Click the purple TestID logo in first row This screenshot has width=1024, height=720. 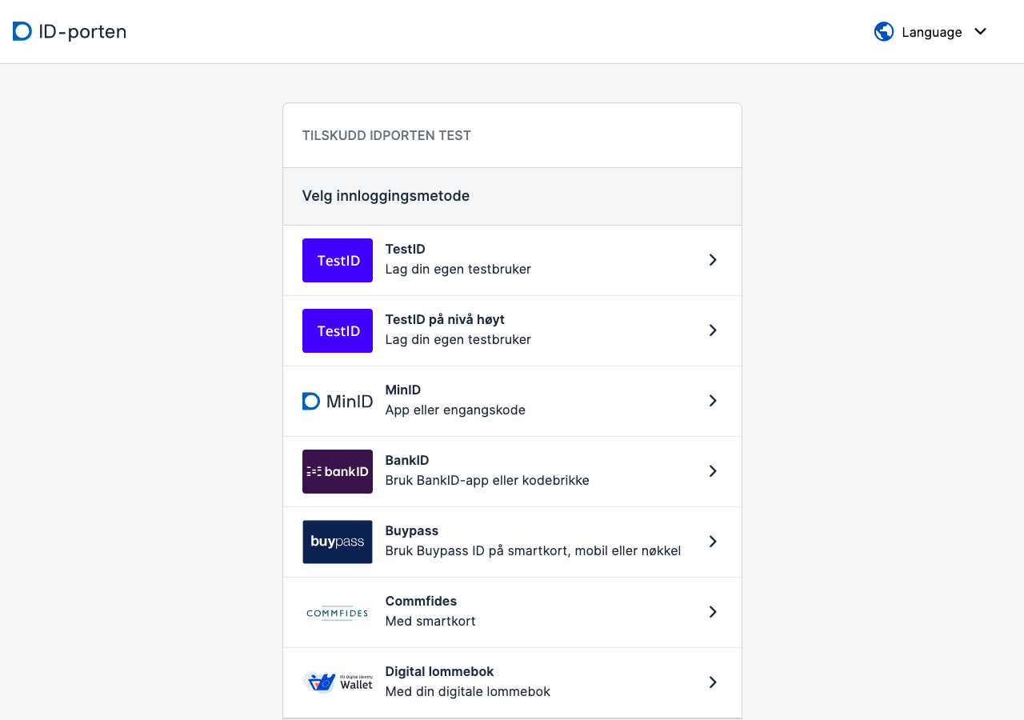point(338,261)
